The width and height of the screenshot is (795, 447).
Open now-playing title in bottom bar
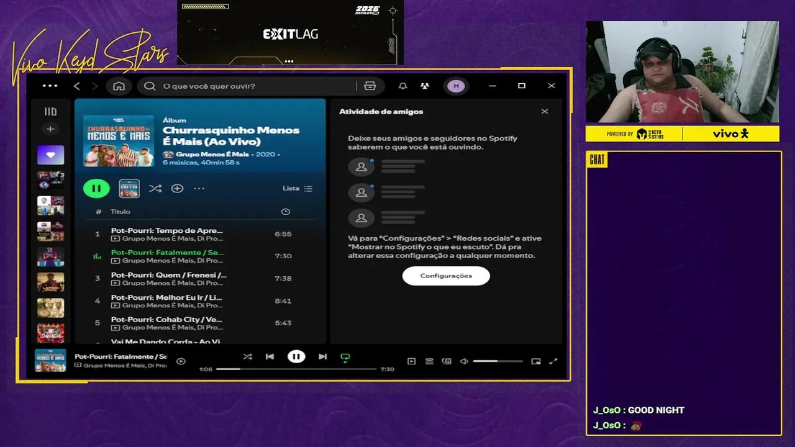click(x=121, y=357)
